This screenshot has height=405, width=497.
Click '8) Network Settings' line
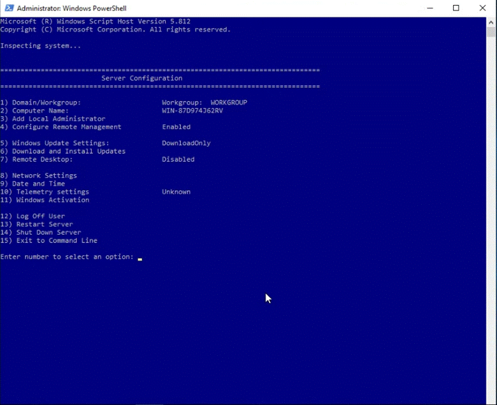[38, 175]
